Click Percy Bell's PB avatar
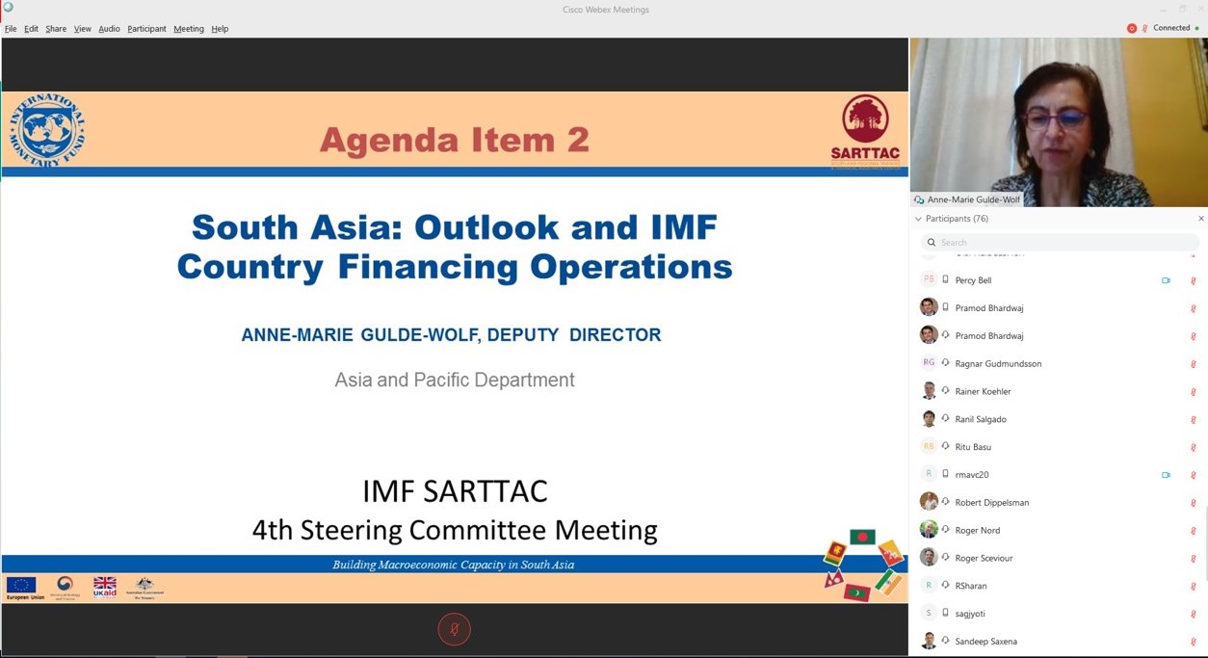Image resolution: width=1208 pixels, height=658 pixels. 929,280
